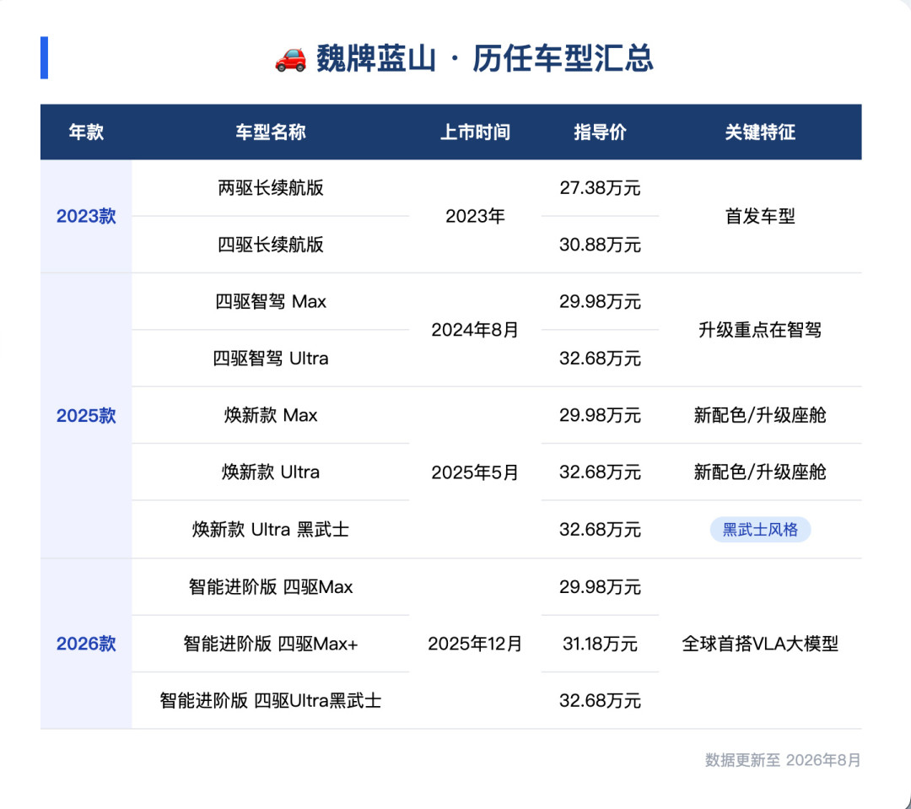The width and height of the screenshot is (911, 809).
Task: Click the 两驱长续航版 model name
Action: click(271, 188)
